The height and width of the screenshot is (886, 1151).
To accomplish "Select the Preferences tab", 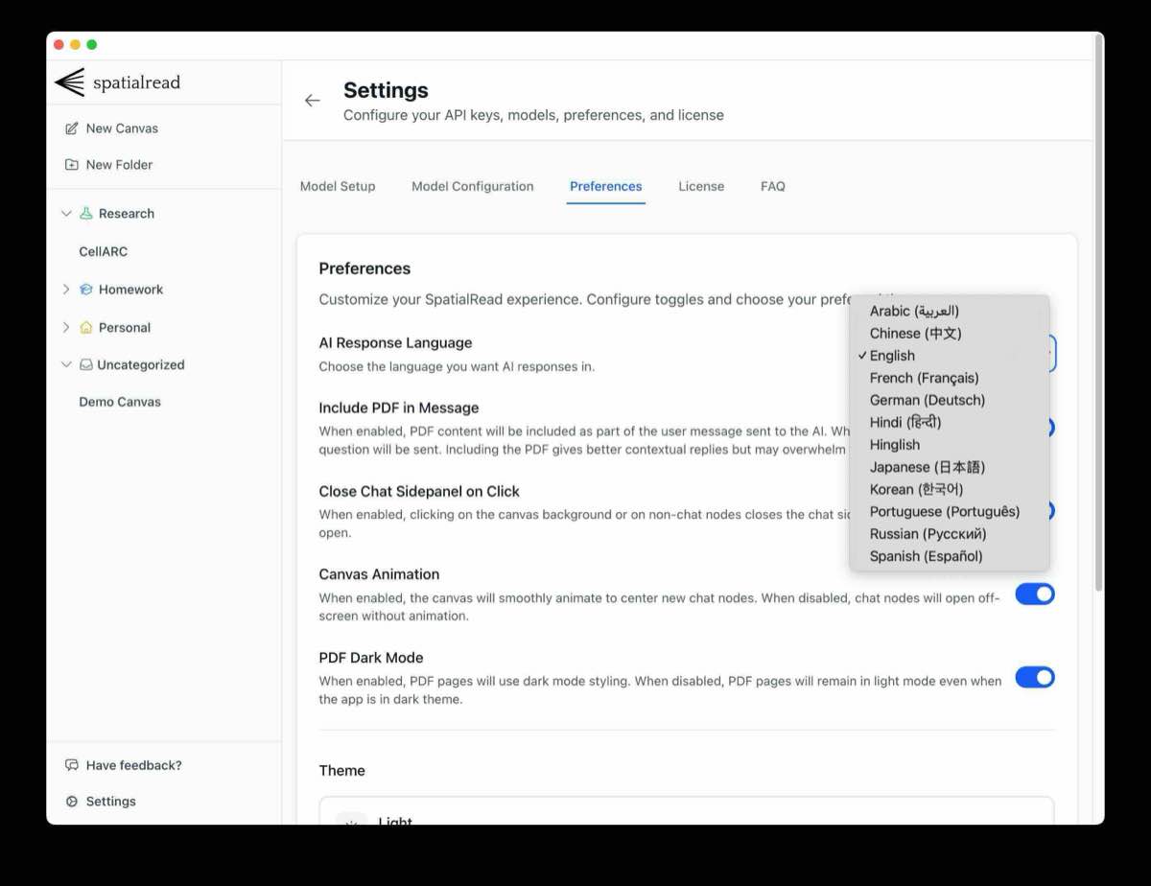I will (x=606, y=187).
